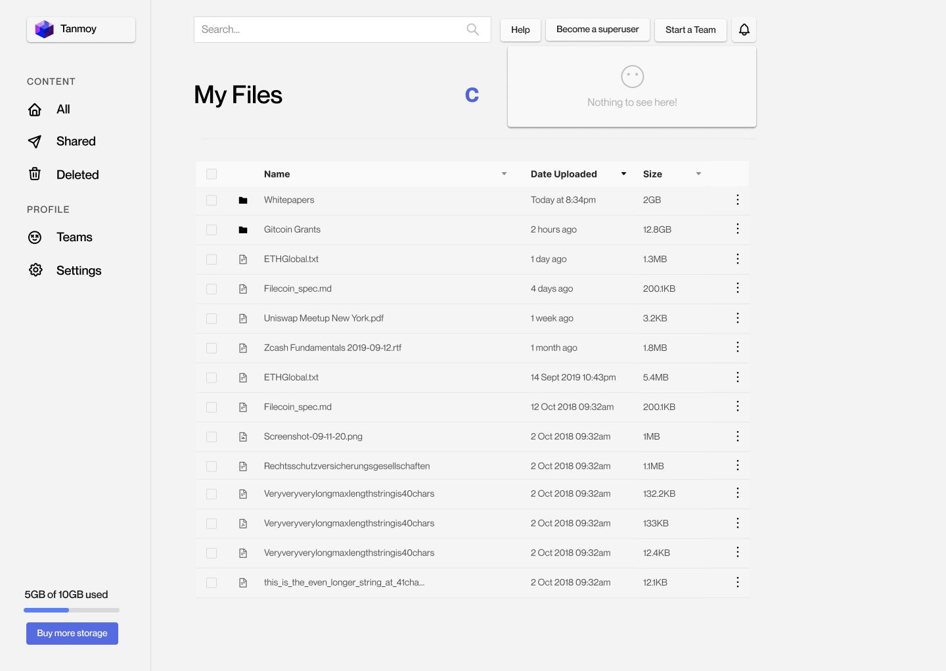The image size is (946, 671).
Task: Check the select-all checkbox in header
Action: 212,174
